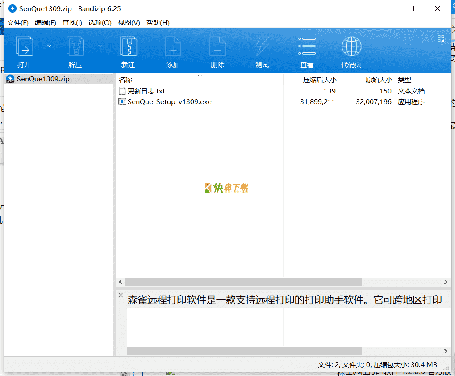Click the Codepage (代码页) globe icon
Viewport: 455px width, 376px height.
(x=351, y=46)
